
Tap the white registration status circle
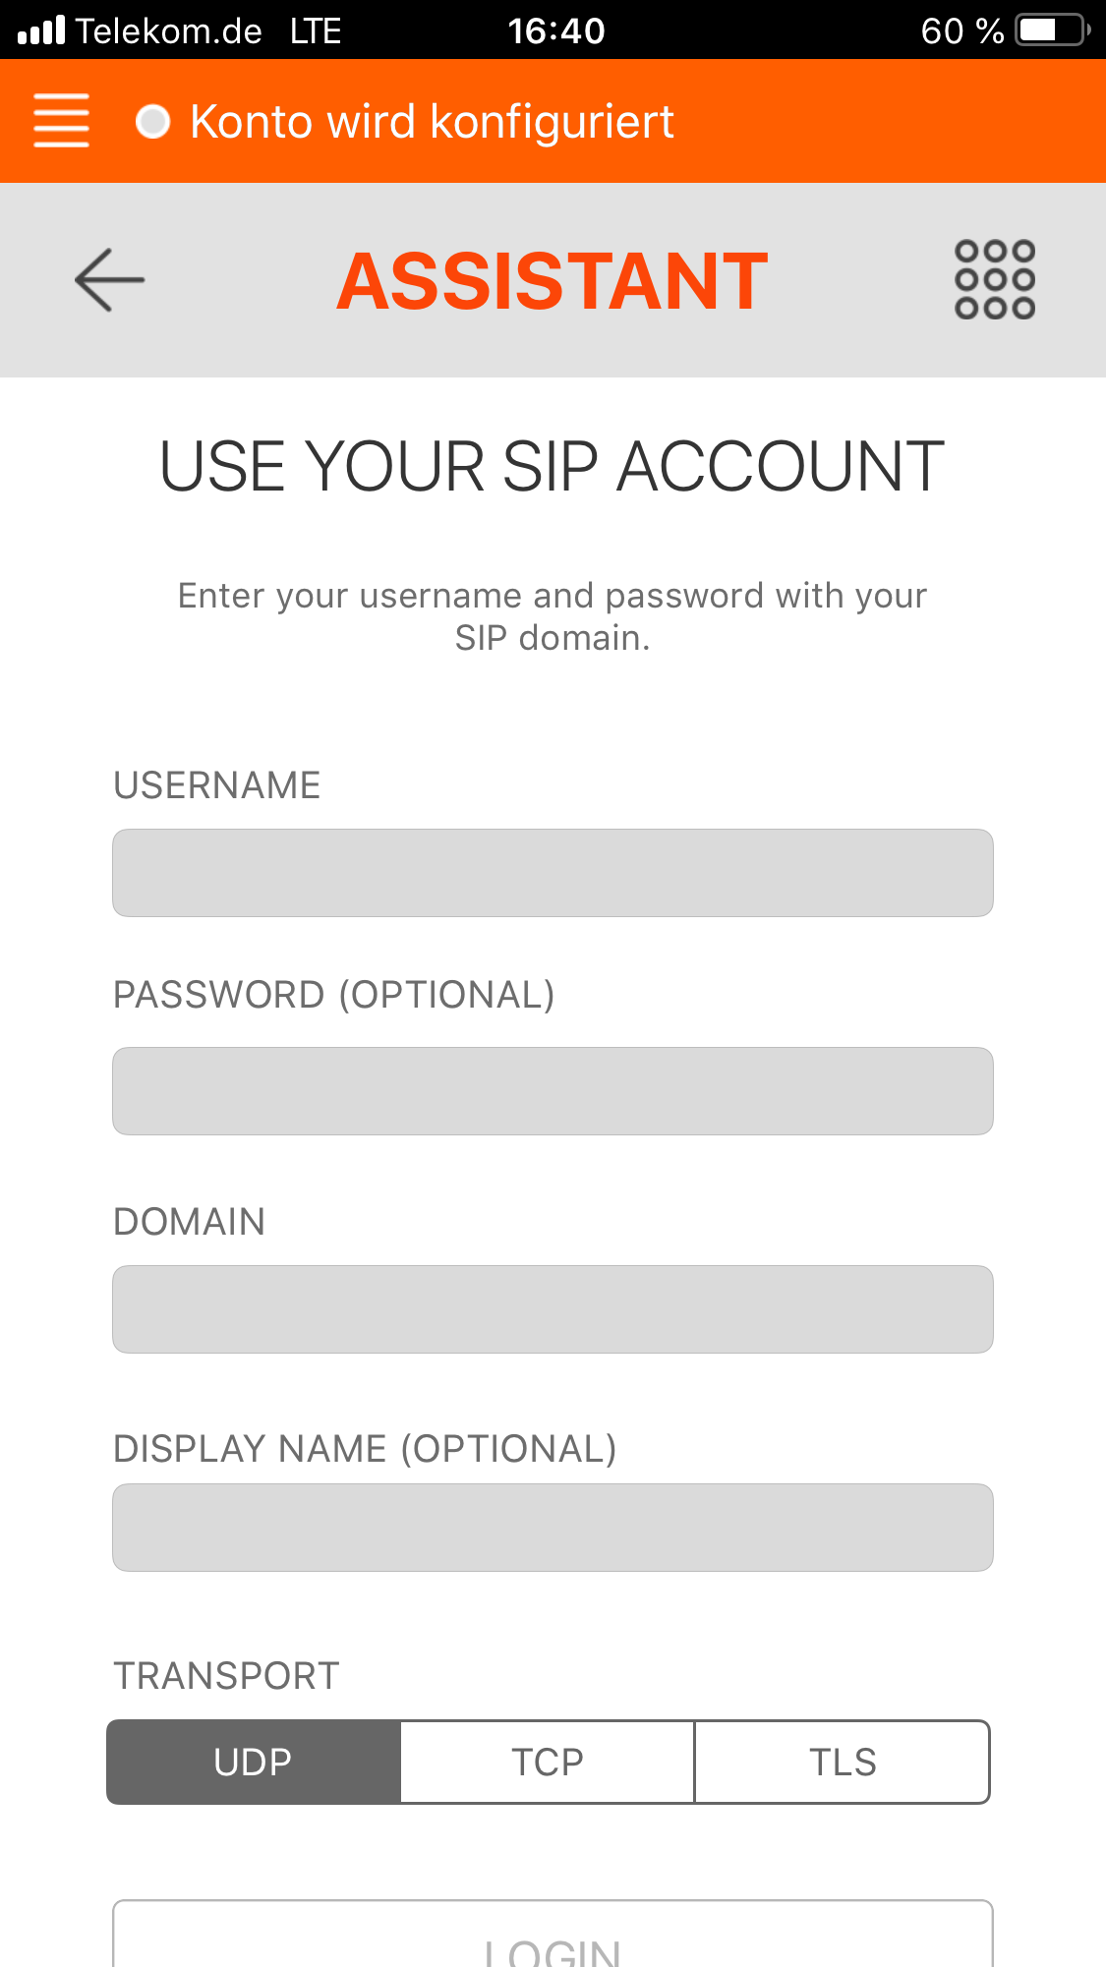[152, 122]
